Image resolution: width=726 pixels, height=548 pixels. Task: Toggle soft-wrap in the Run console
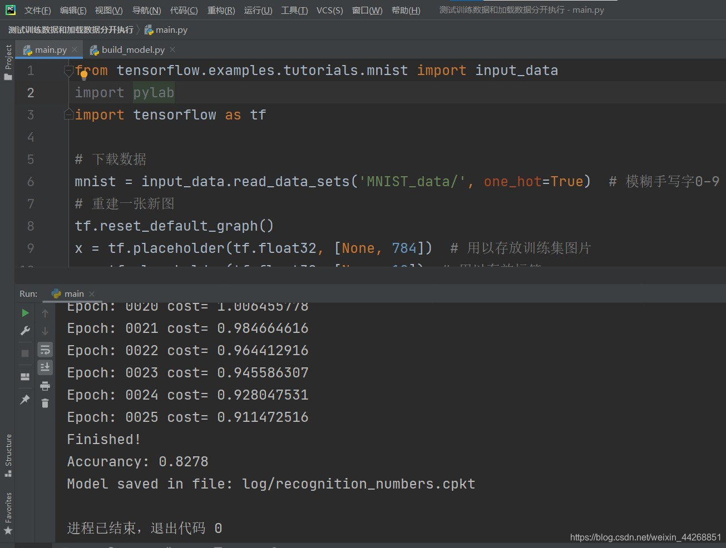pos(45,349)
